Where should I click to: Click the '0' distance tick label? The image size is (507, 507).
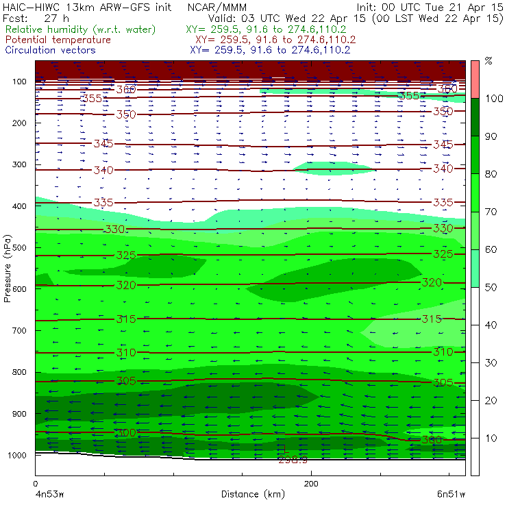35,484
